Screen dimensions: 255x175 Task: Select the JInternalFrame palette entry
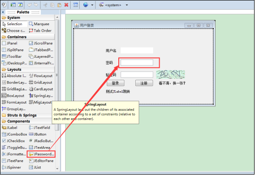(x=41, y=63)
